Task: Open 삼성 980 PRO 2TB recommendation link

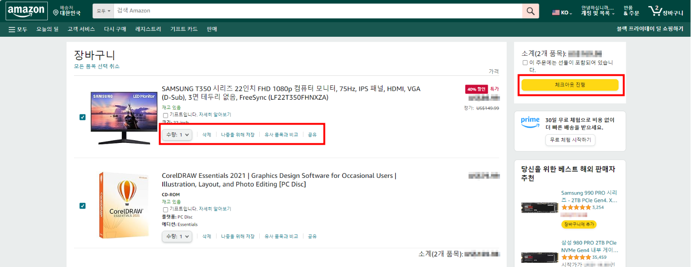Action: [590, 246]
